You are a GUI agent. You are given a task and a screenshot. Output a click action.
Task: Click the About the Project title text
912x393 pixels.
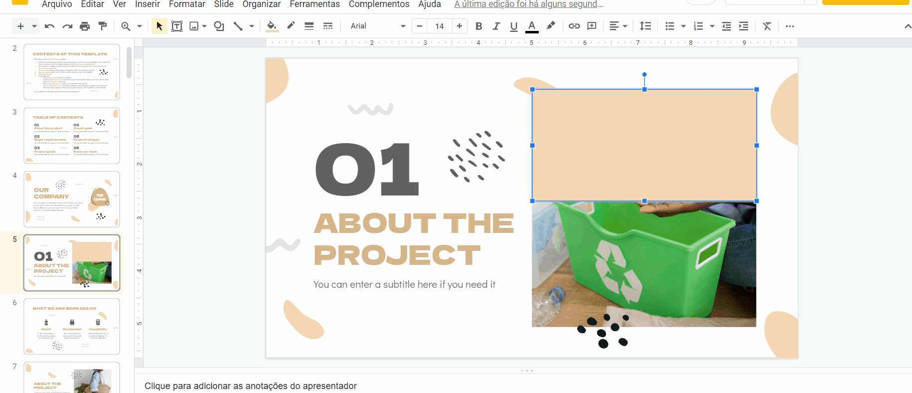tap(414, 239)
